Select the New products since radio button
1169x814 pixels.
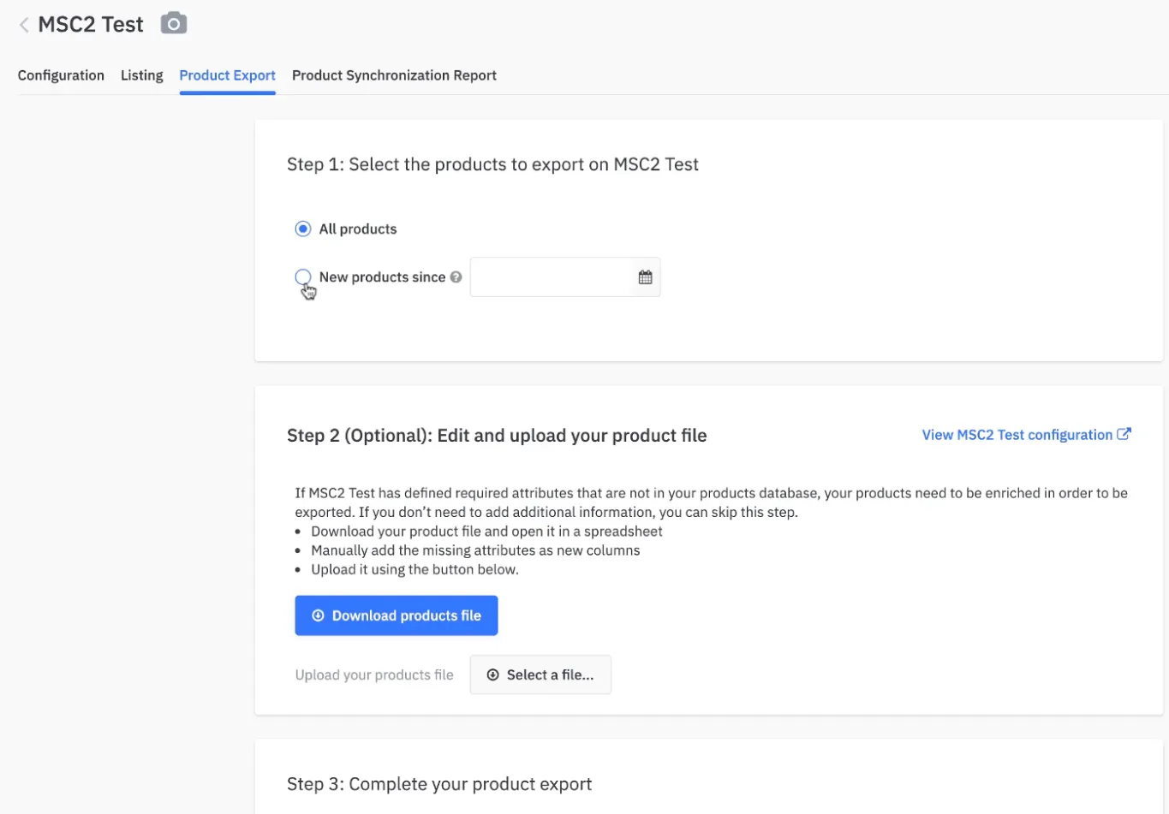point(303,276)
